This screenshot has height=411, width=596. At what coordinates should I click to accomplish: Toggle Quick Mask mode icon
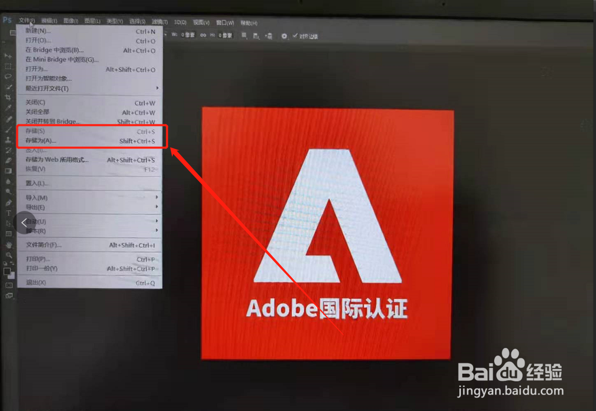click(9, 285)
